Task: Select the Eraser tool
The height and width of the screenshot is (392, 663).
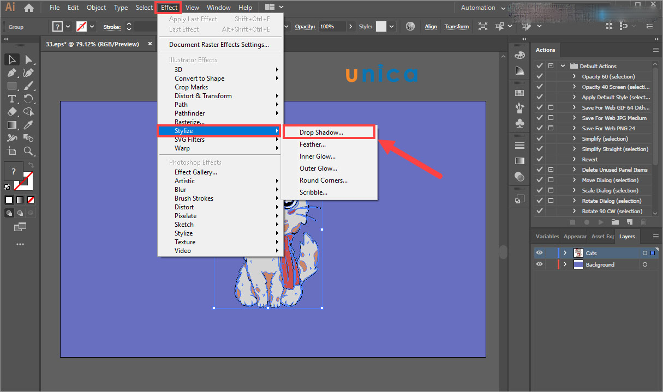Action: (12, 112)
